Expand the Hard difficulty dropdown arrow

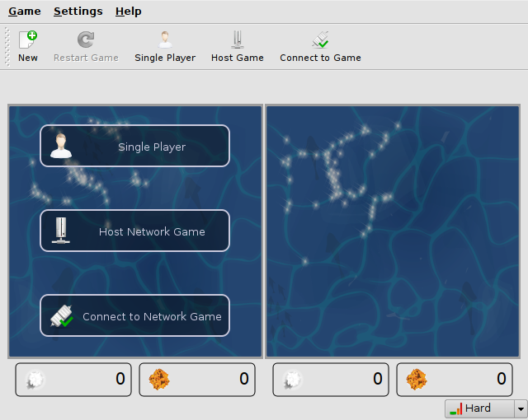520,408
